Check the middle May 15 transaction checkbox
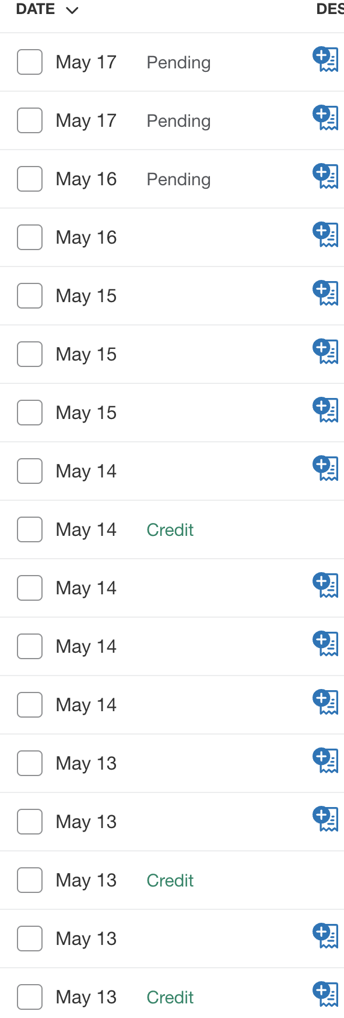The image size is (344, 1018). (x=30, y=354)
